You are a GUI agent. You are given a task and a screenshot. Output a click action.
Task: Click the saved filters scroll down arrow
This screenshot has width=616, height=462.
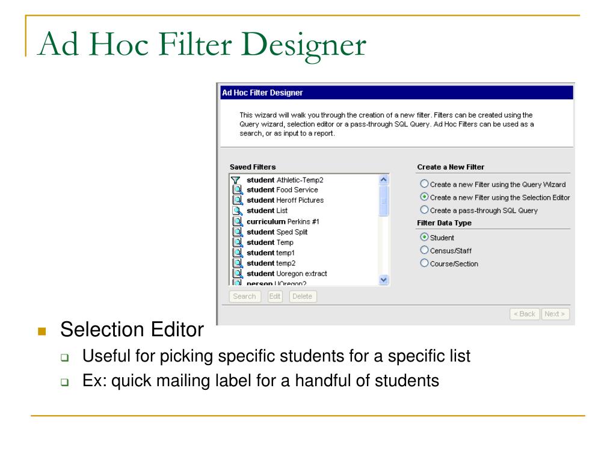pos(384,280)
